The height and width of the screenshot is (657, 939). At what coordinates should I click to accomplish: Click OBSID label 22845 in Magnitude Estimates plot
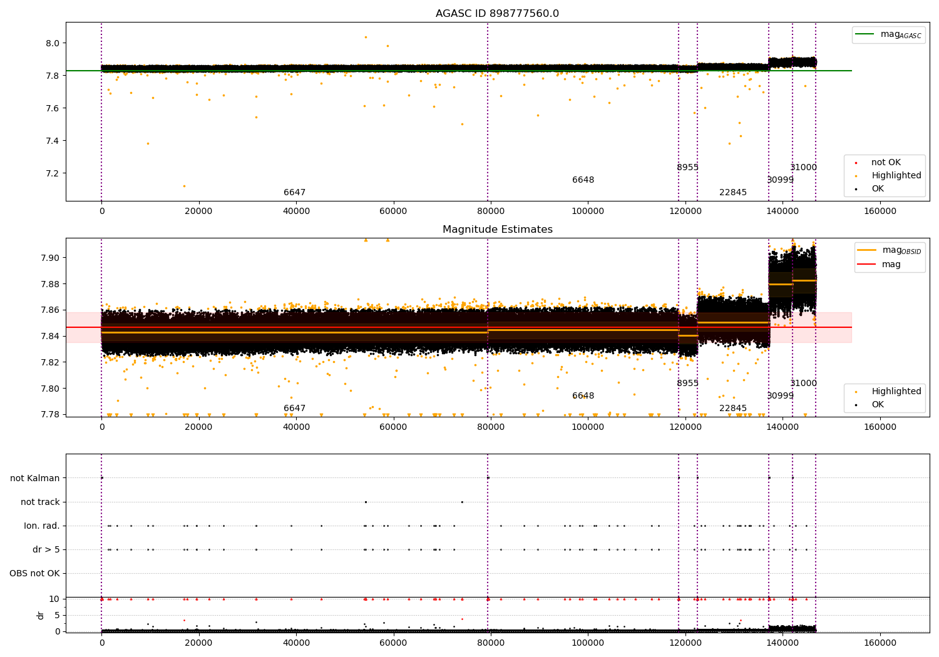pyautogui.click(x=733, y=409)
